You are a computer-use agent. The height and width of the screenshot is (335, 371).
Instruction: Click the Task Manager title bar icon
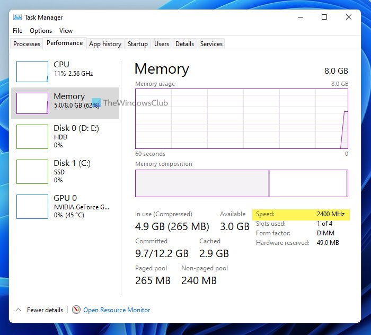[17, 17]
